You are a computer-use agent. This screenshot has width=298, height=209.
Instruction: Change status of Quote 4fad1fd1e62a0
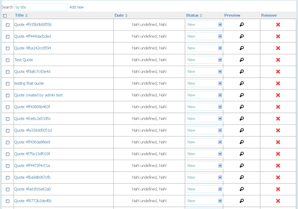click(204, 189)
